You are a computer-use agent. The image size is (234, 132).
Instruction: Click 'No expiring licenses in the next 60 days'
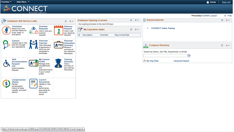96,24
